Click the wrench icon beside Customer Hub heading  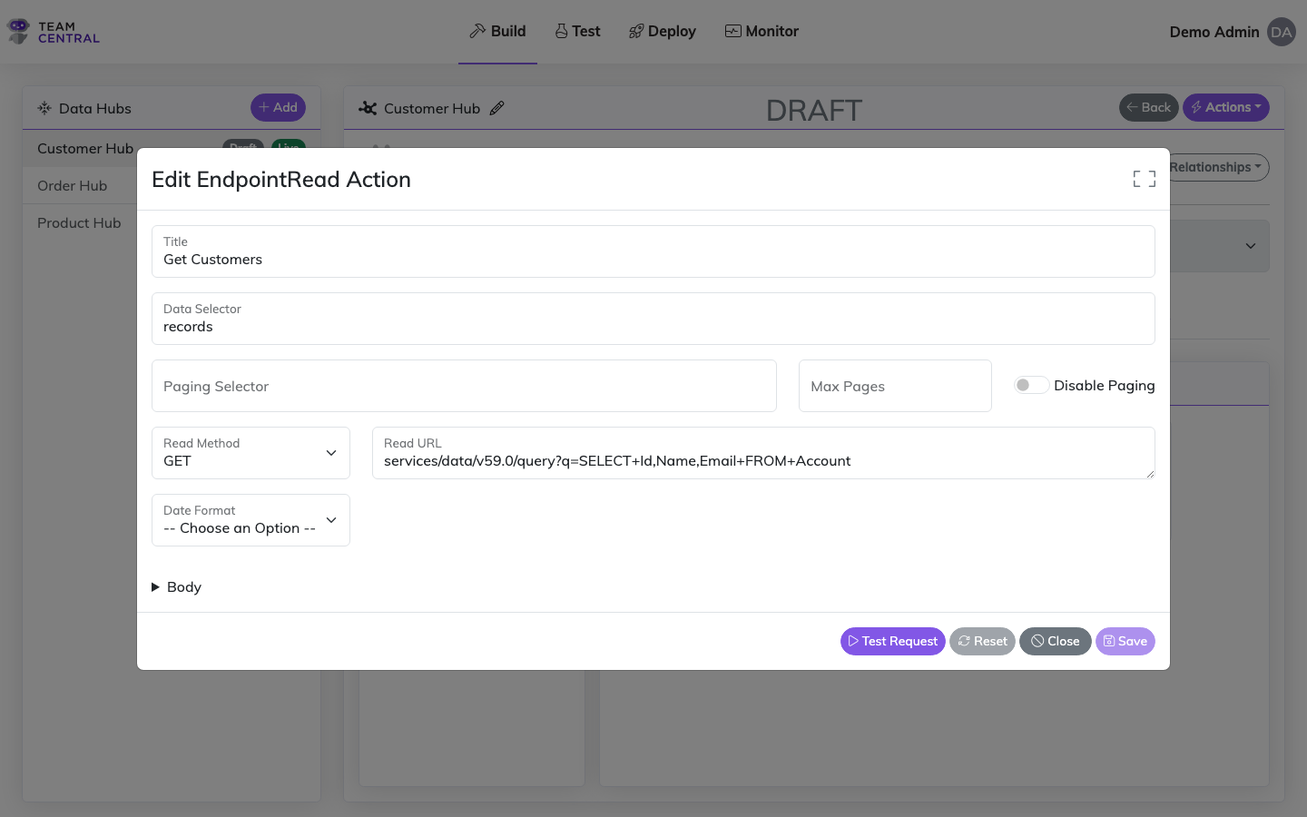point(368,107)
